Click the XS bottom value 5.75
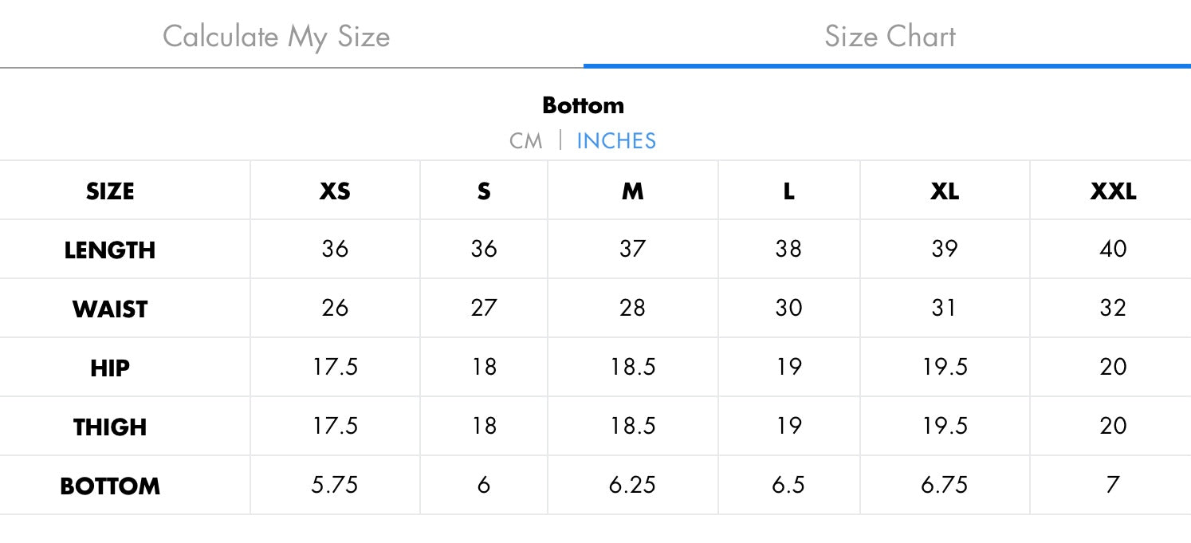The image size is (1191, 543). [335, 485]
